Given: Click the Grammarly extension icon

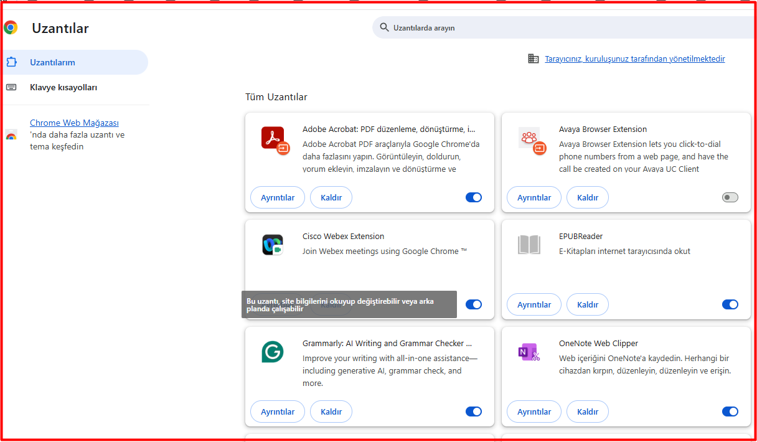Looking at the screenshot, I should [x=273, y=352].
